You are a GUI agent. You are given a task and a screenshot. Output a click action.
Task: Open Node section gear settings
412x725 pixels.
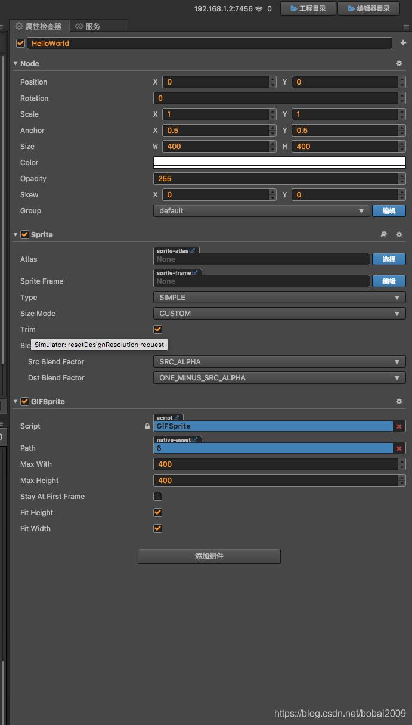[x=399, y=63]
